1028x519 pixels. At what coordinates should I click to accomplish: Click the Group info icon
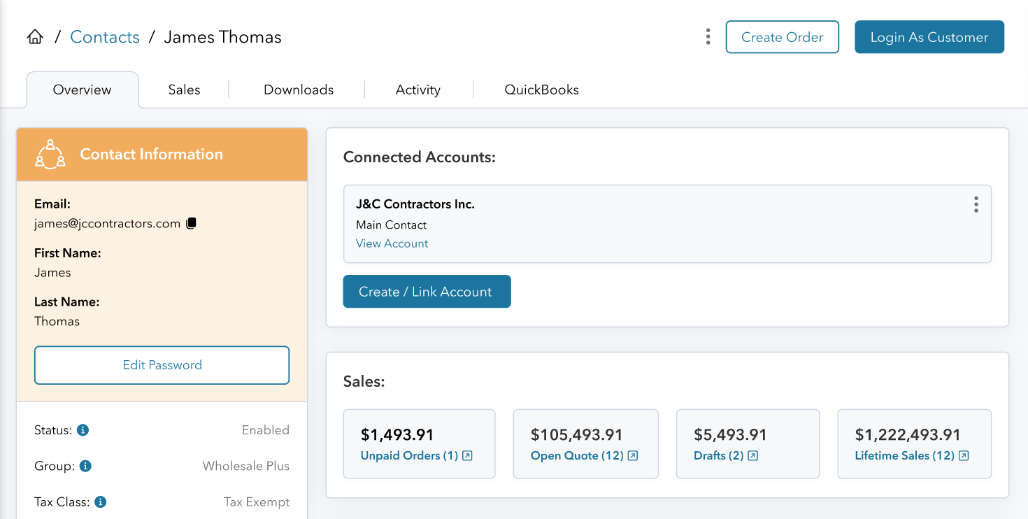tap(85, 466)
